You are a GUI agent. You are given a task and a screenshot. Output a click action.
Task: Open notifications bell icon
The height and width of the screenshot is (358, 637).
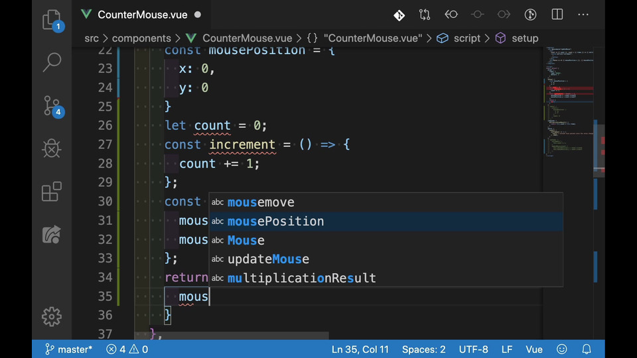[x=587, y=349]
